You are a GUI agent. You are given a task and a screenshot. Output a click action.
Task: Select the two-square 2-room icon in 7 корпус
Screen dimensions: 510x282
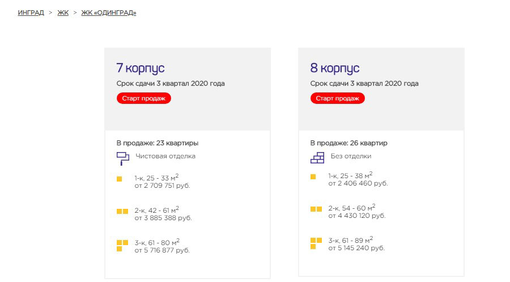point(122,211)
